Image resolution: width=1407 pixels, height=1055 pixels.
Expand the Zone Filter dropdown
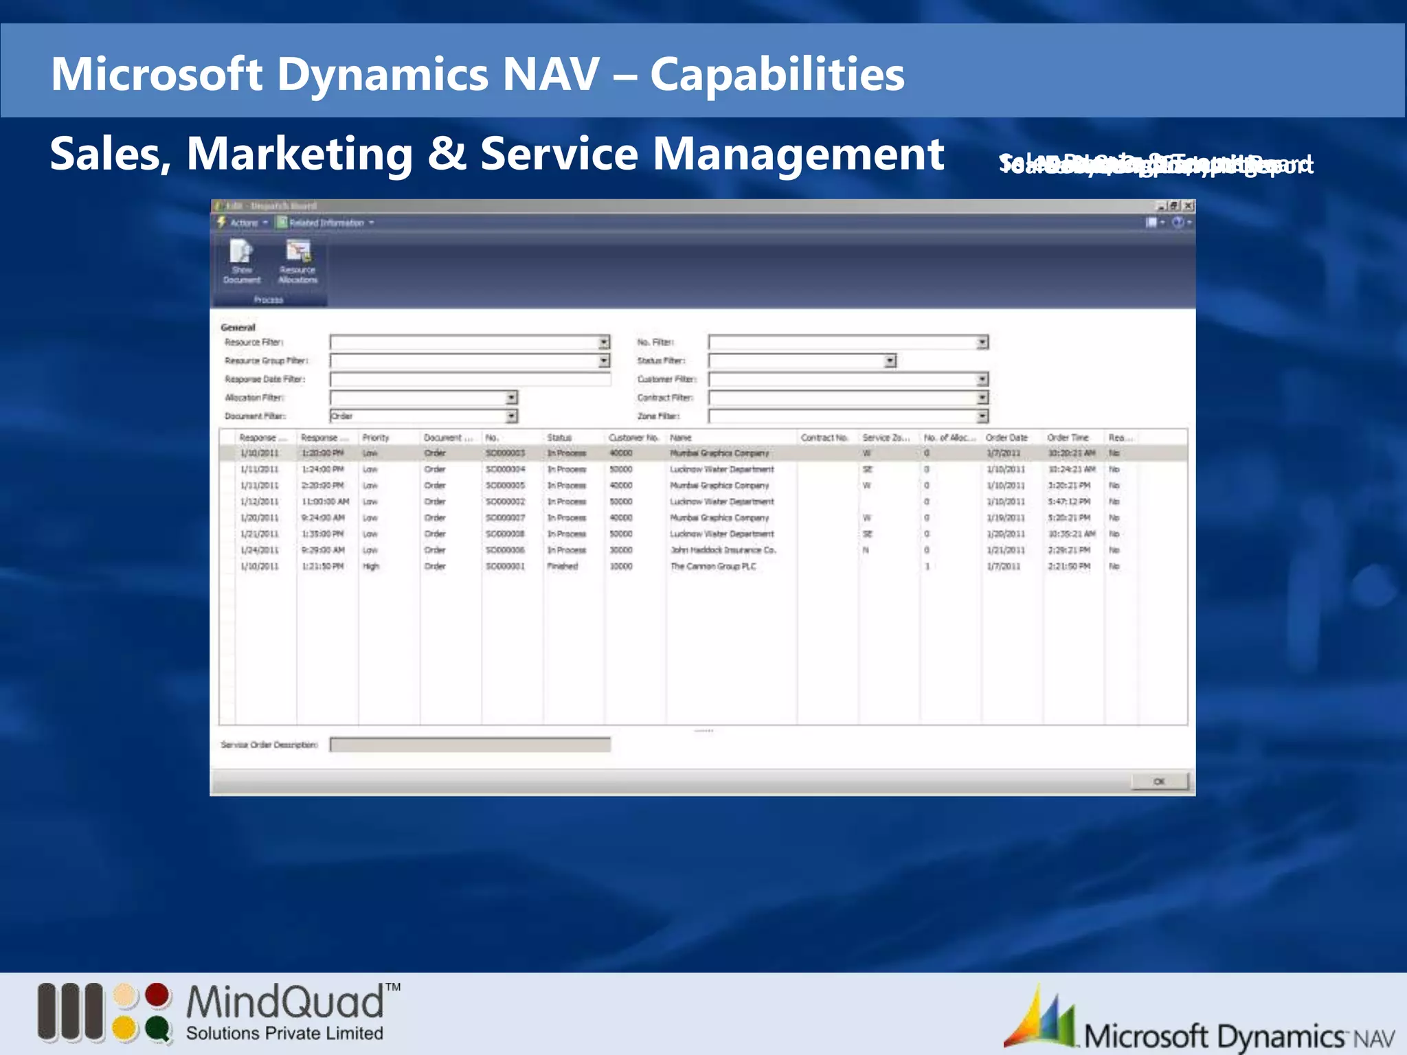click(982, 416)
